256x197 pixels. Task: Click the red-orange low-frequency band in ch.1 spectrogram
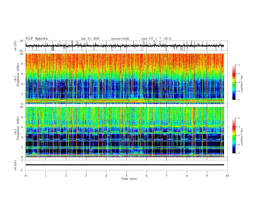[124, 101]
